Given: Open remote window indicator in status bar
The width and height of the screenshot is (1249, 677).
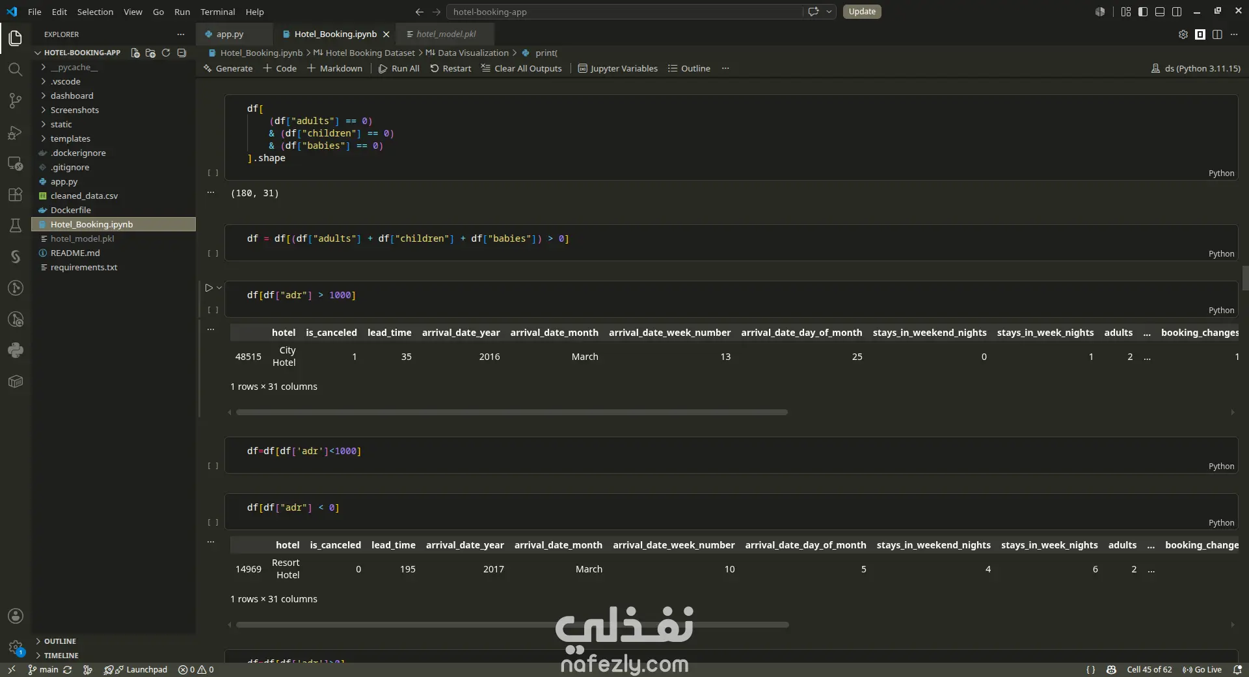Looking at the screenshot, I should click(x=11, y=669).
